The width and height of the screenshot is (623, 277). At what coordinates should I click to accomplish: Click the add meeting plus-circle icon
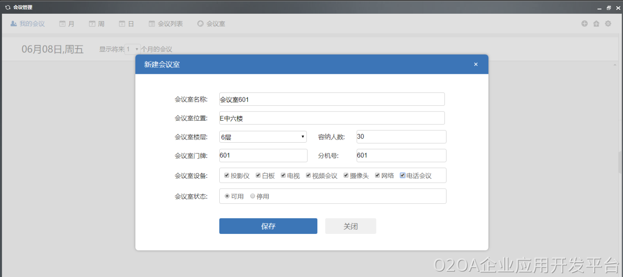point(584,24)
